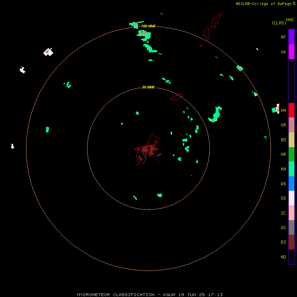The width and height of the screenshot is (297, 297).
Task: Click the BI brown legend swatch
Action: (x=291, y=242)
